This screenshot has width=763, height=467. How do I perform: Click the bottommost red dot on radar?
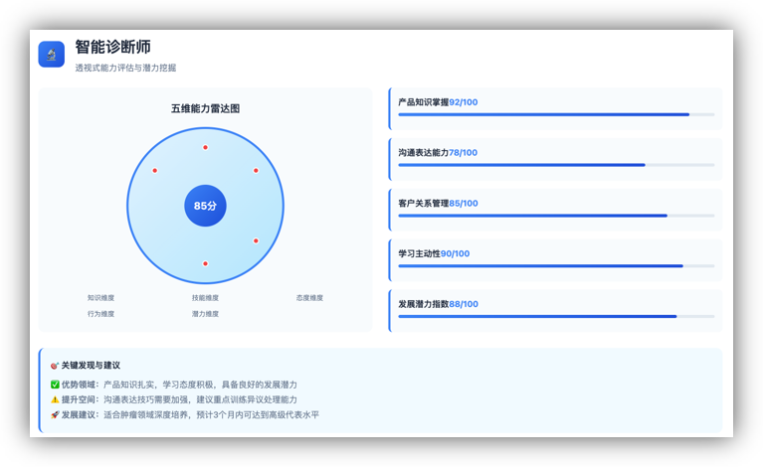tap(205, 263)
